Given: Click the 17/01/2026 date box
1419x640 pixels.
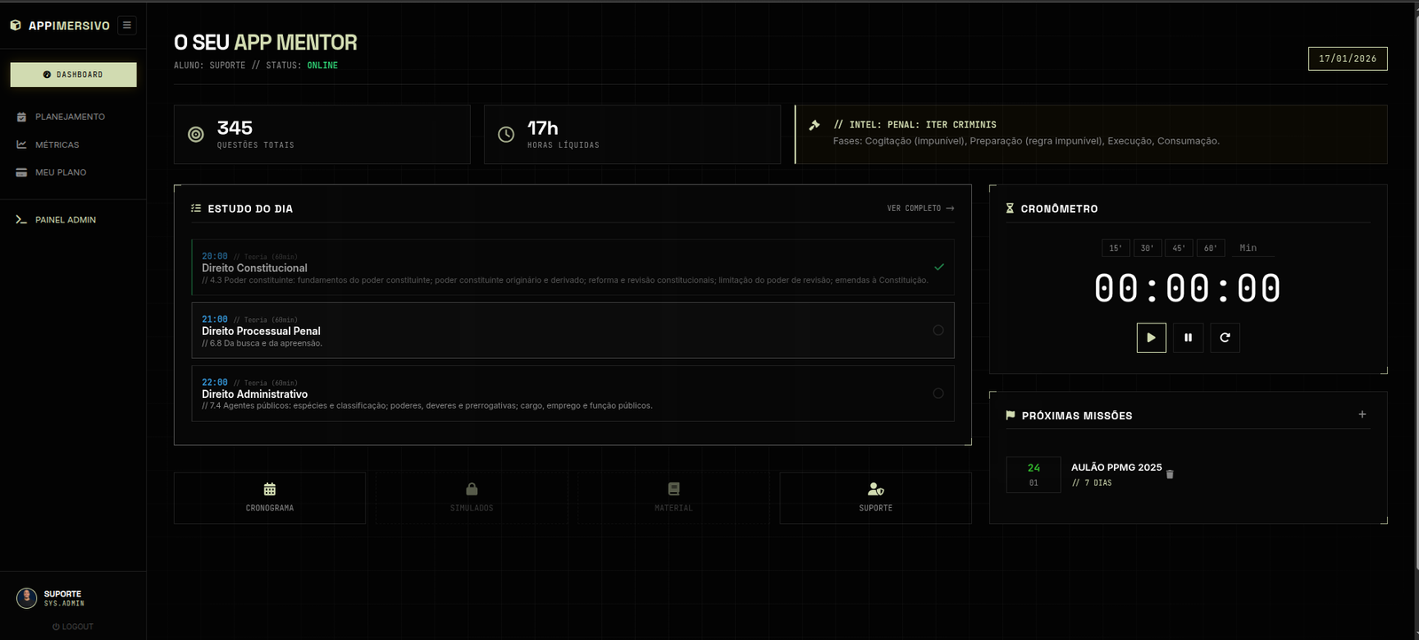Looking at the screenshot, I should coord(1347,59).
